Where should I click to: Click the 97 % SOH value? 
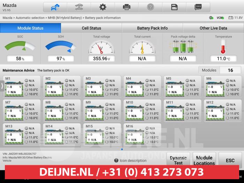click(61, 59)
